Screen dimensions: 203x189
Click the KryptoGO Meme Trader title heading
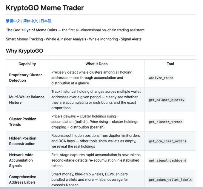click(45, 8)
